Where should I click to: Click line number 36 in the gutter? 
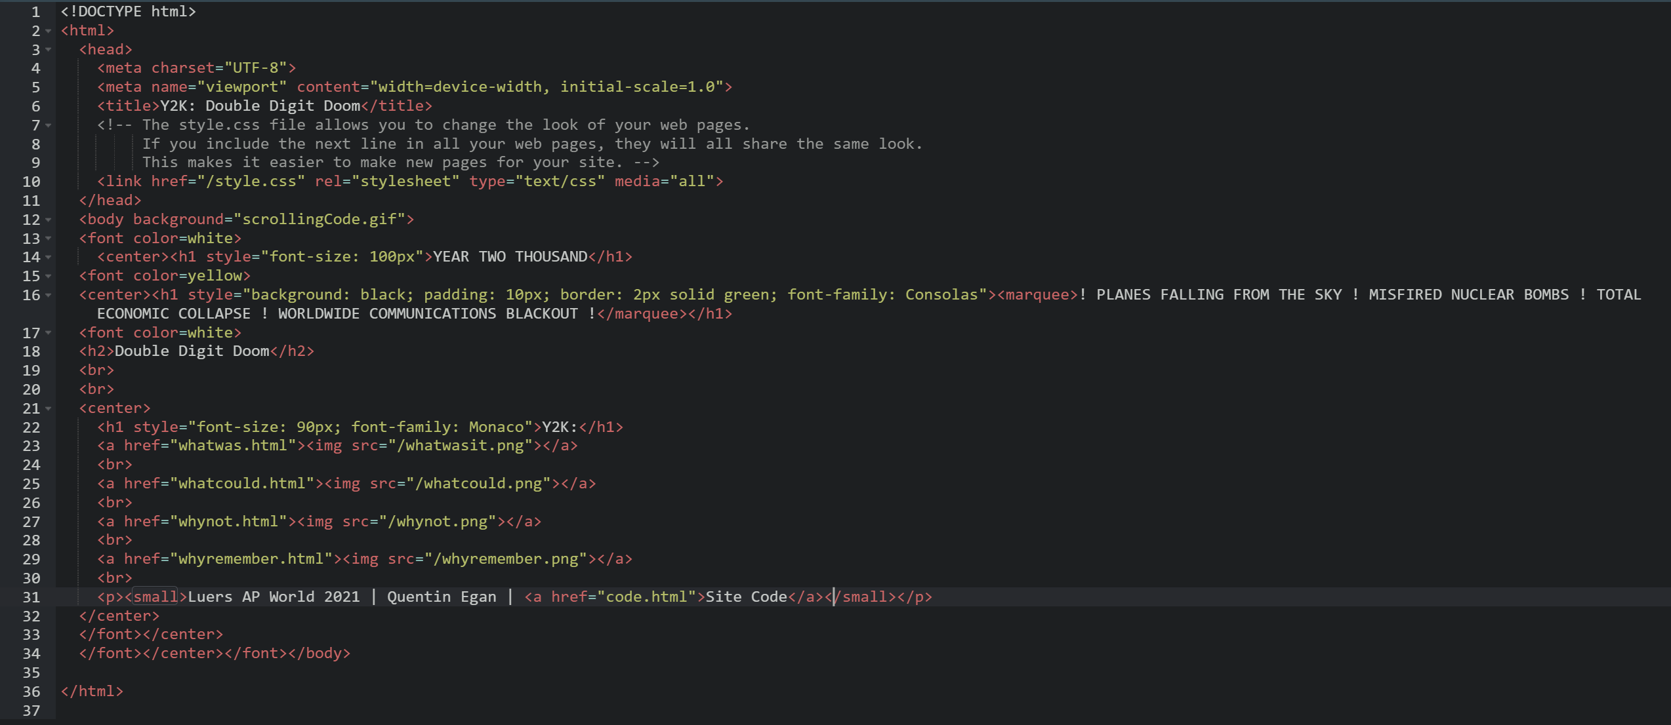[31, 692]
